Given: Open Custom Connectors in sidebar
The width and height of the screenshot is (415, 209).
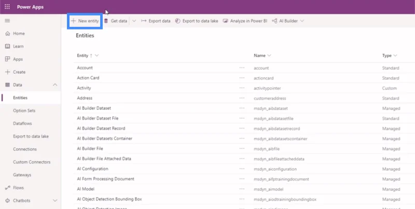Looking at the screenshot, I should [x=32, y=162].
